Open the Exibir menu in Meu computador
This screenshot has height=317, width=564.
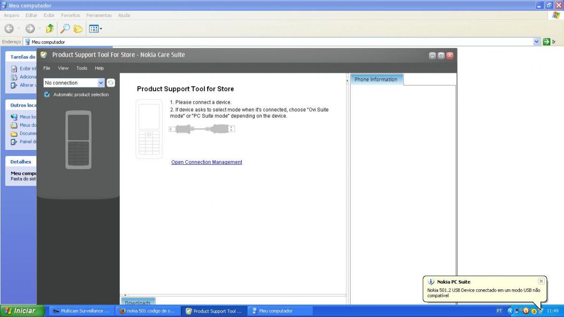49,15
